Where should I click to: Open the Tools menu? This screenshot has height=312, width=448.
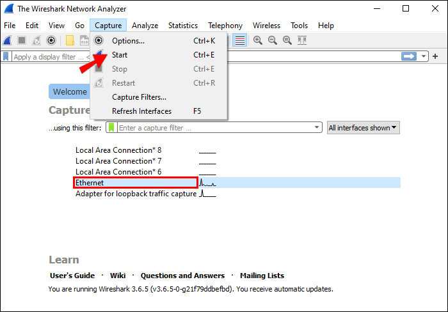[299, 26]
